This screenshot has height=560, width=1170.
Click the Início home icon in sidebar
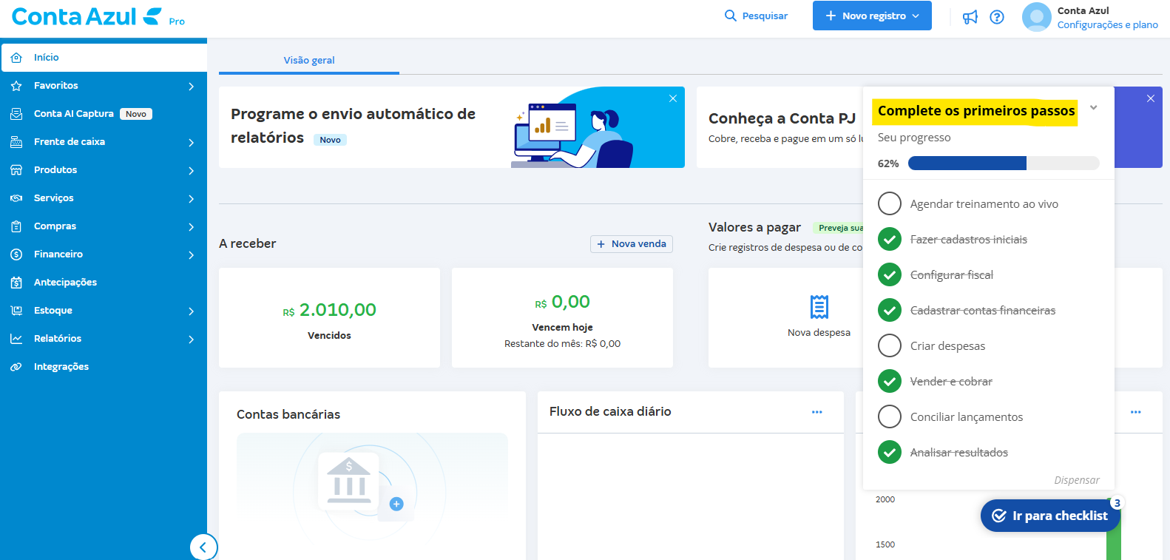pyautogui.click(x=16, y=58)
